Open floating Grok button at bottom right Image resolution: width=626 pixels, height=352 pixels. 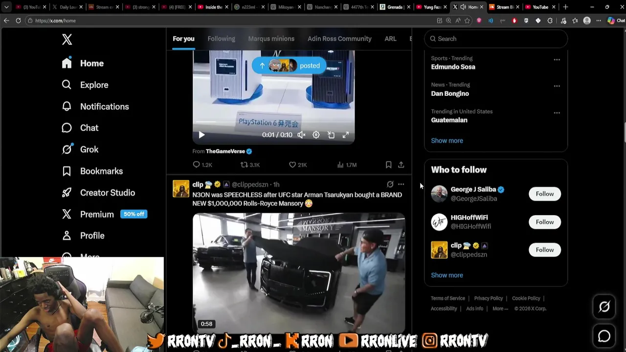pos(604,307)
